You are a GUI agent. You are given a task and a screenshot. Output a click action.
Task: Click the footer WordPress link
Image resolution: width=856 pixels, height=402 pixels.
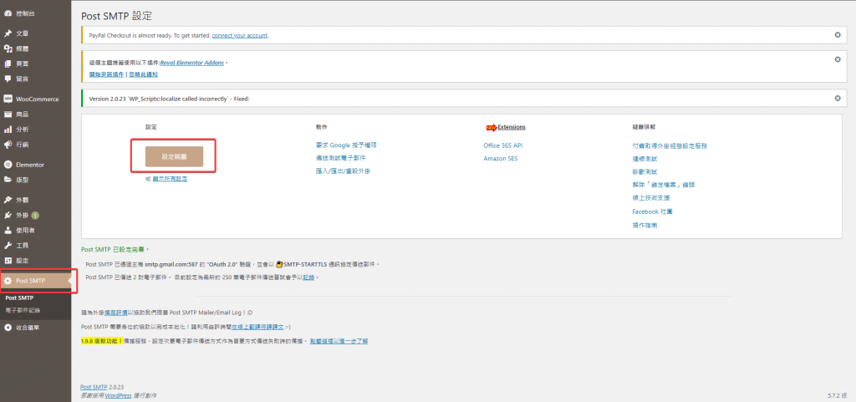coord(119,395)
